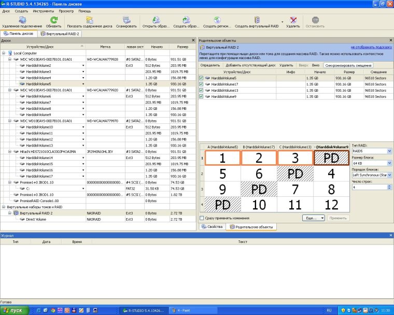Click the Обновить refresh icon

(53, 20)
